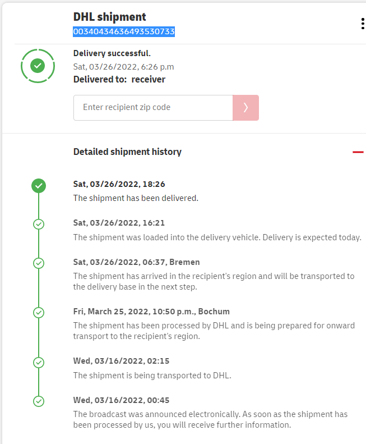Collapse the Detailed shipment history section

pyautogui.click(x=358, y=152)
